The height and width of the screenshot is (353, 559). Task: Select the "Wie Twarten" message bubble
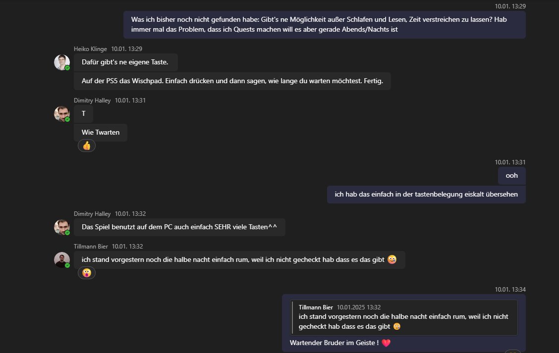point(100,133)
